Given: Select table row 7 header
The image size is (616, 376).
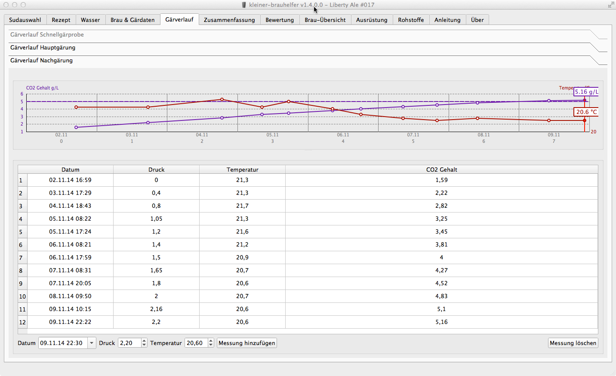Looking at the screenshot, I should (22, 258).
